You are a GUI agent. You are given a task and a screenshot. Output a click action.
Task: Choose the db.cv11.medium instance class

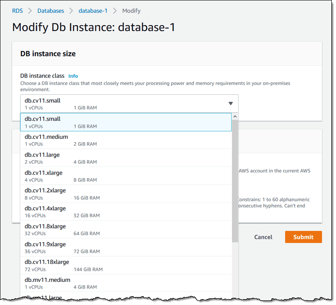(126, 140)
